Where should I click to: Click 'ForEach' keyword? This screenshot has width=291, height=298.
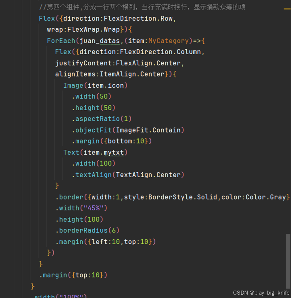61,41
